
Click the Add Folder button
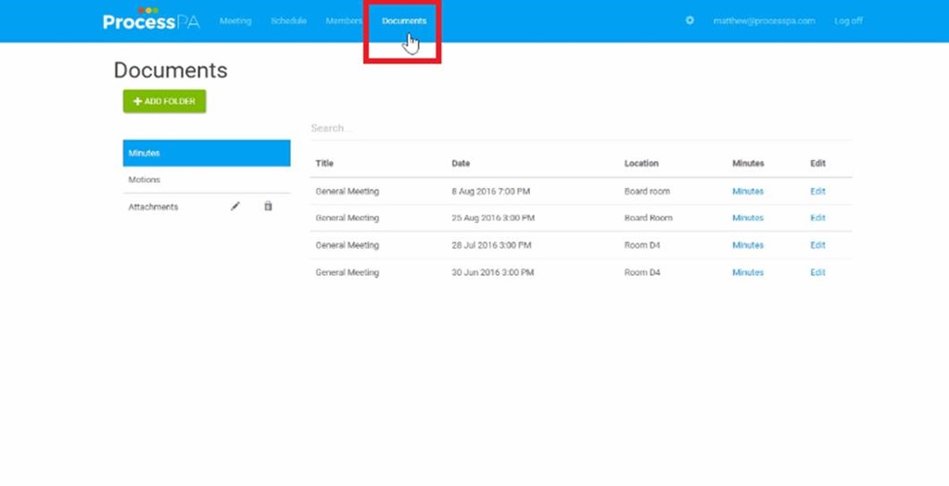(164, 101)
